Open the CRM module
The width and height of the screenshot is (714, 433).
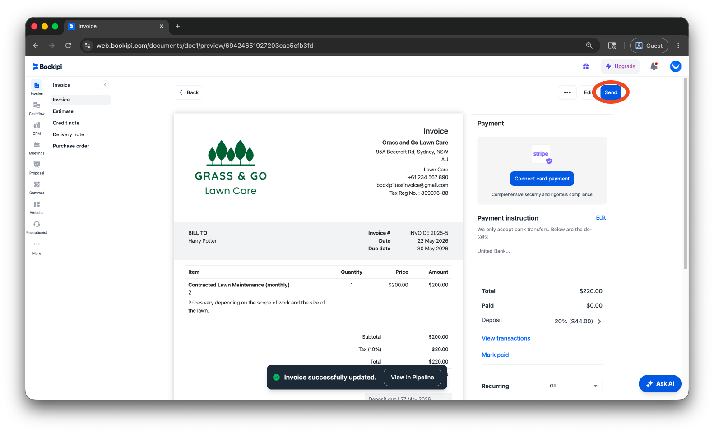[x=37, y=128]
